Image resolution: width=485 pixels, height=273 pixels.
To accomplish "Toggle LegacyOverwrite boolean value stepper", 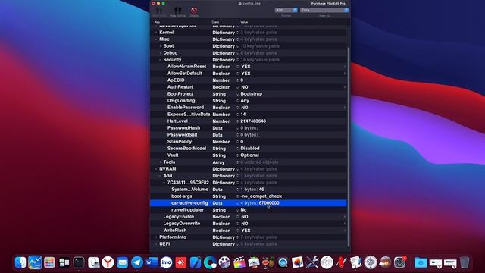I will [345, 224].
